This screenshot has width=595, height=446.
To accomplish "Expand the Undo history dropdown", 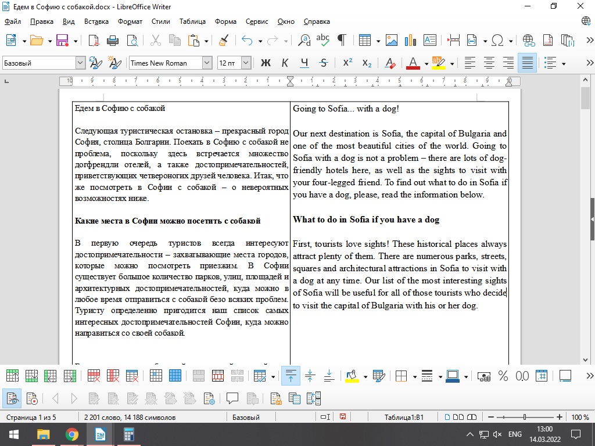I will [260, 41].
